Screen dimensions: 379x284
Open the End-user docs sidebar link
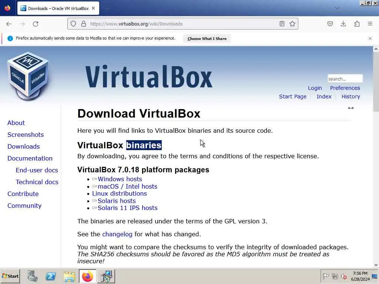(37, 170)
